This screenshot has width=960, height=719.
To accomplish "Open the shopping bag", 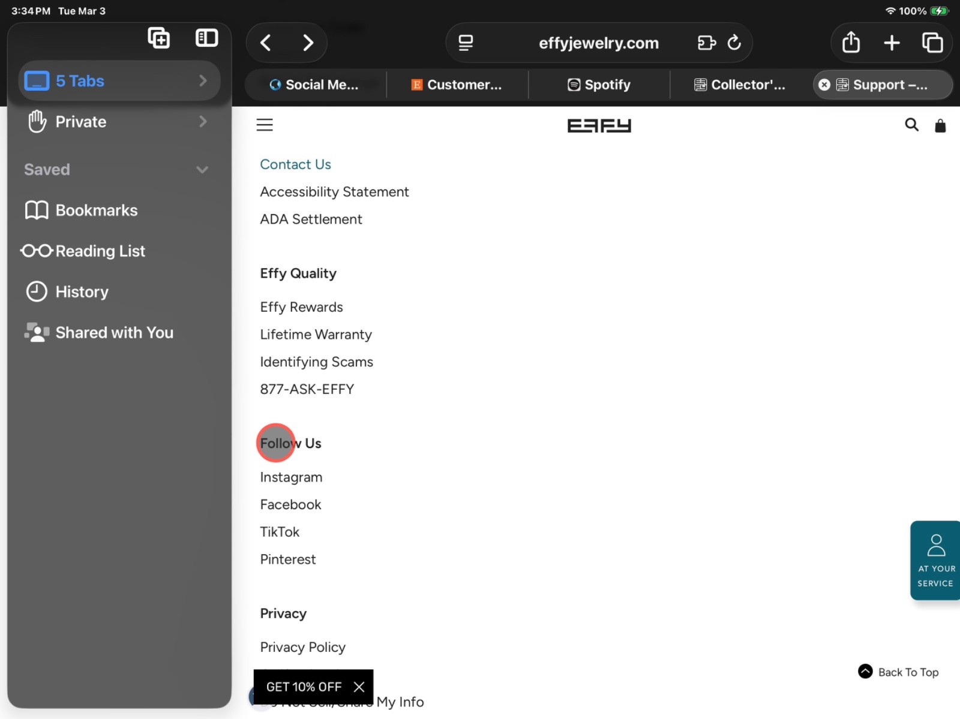I will pyautogui.click(x=940, y=125).
